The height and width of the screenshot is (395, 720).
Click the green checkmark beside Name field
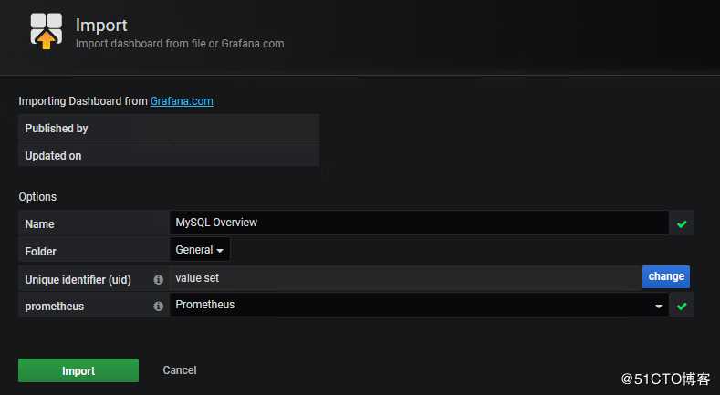pyautogui.click(x=681, y=223)
